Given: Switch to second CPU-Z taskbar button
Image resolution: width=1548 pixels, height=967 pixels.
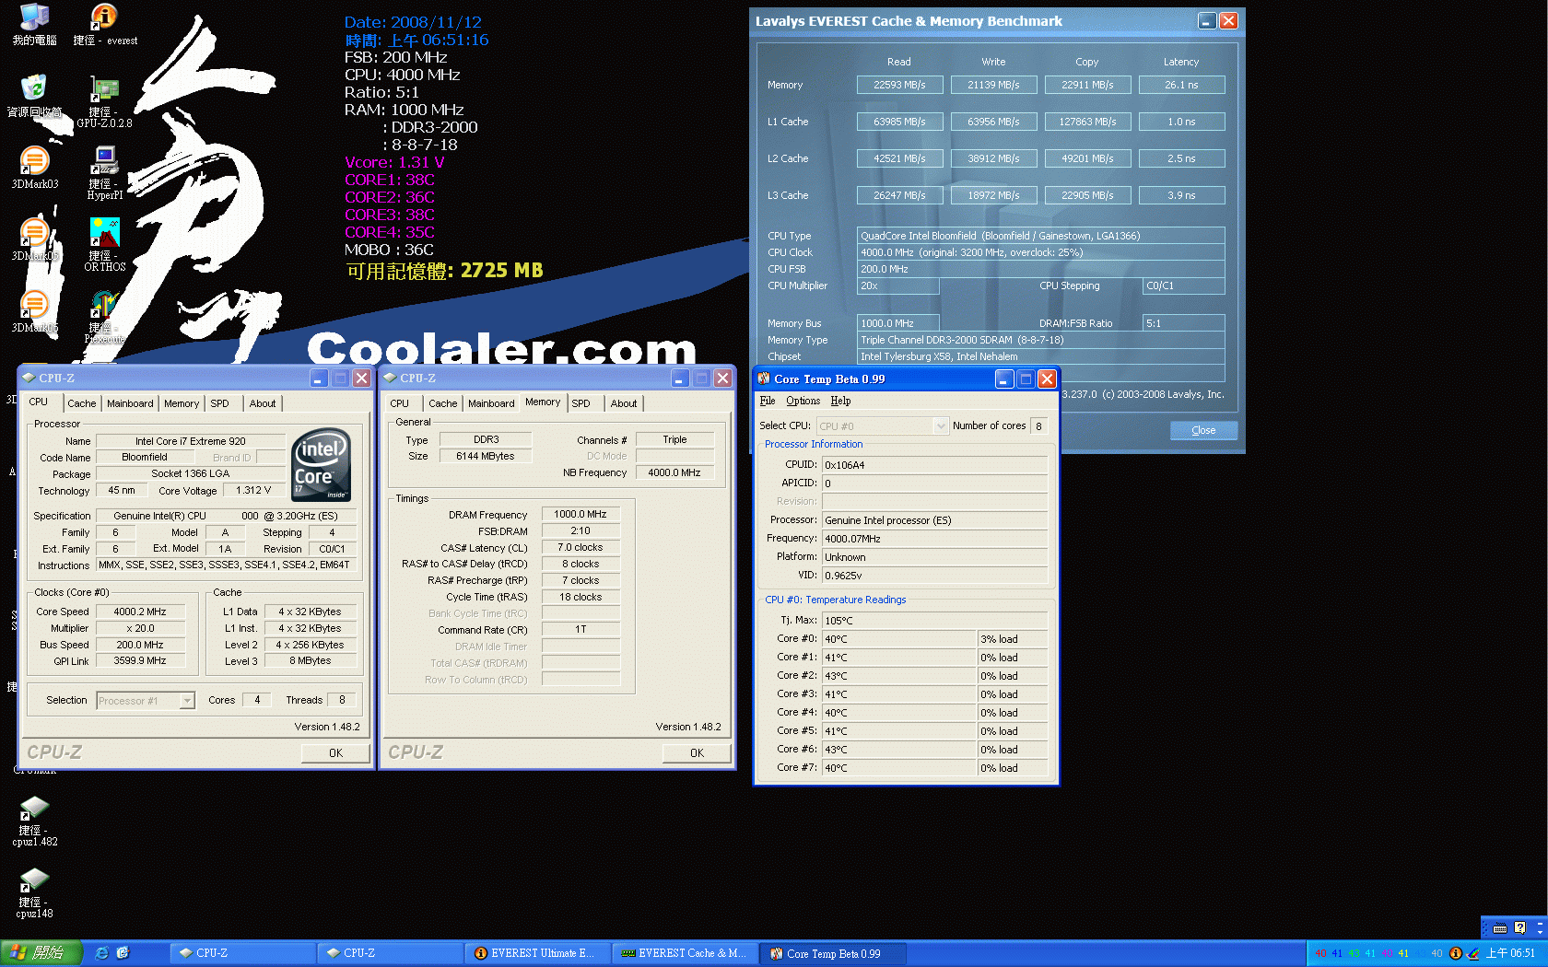Looking at the screenshot, I should 389,953.
